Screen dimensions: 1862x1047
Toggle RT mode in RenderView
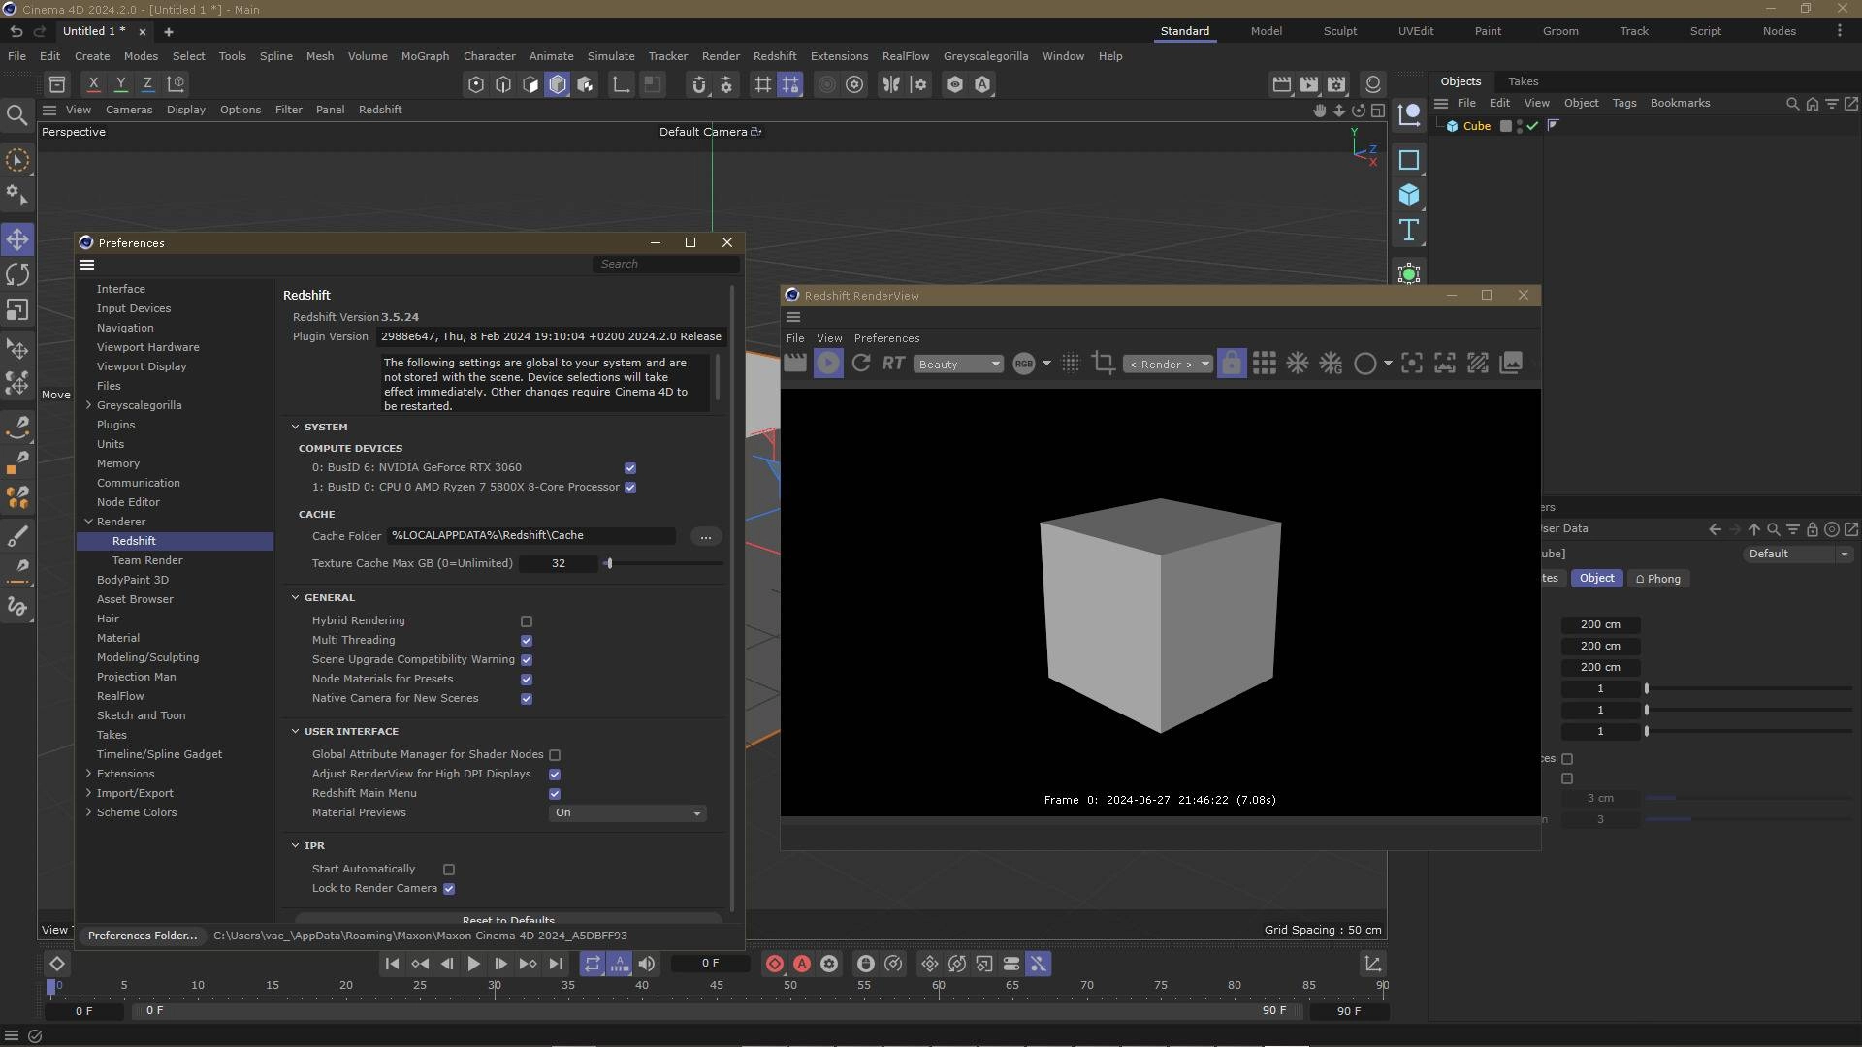pyautogui.click(x=893, y=364)
